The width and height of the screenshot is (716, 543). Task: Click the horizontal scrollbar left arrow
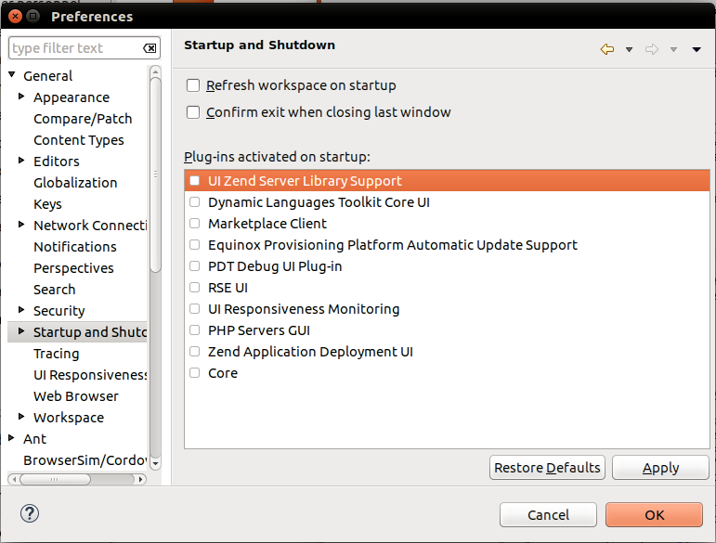tap(14, 479)
